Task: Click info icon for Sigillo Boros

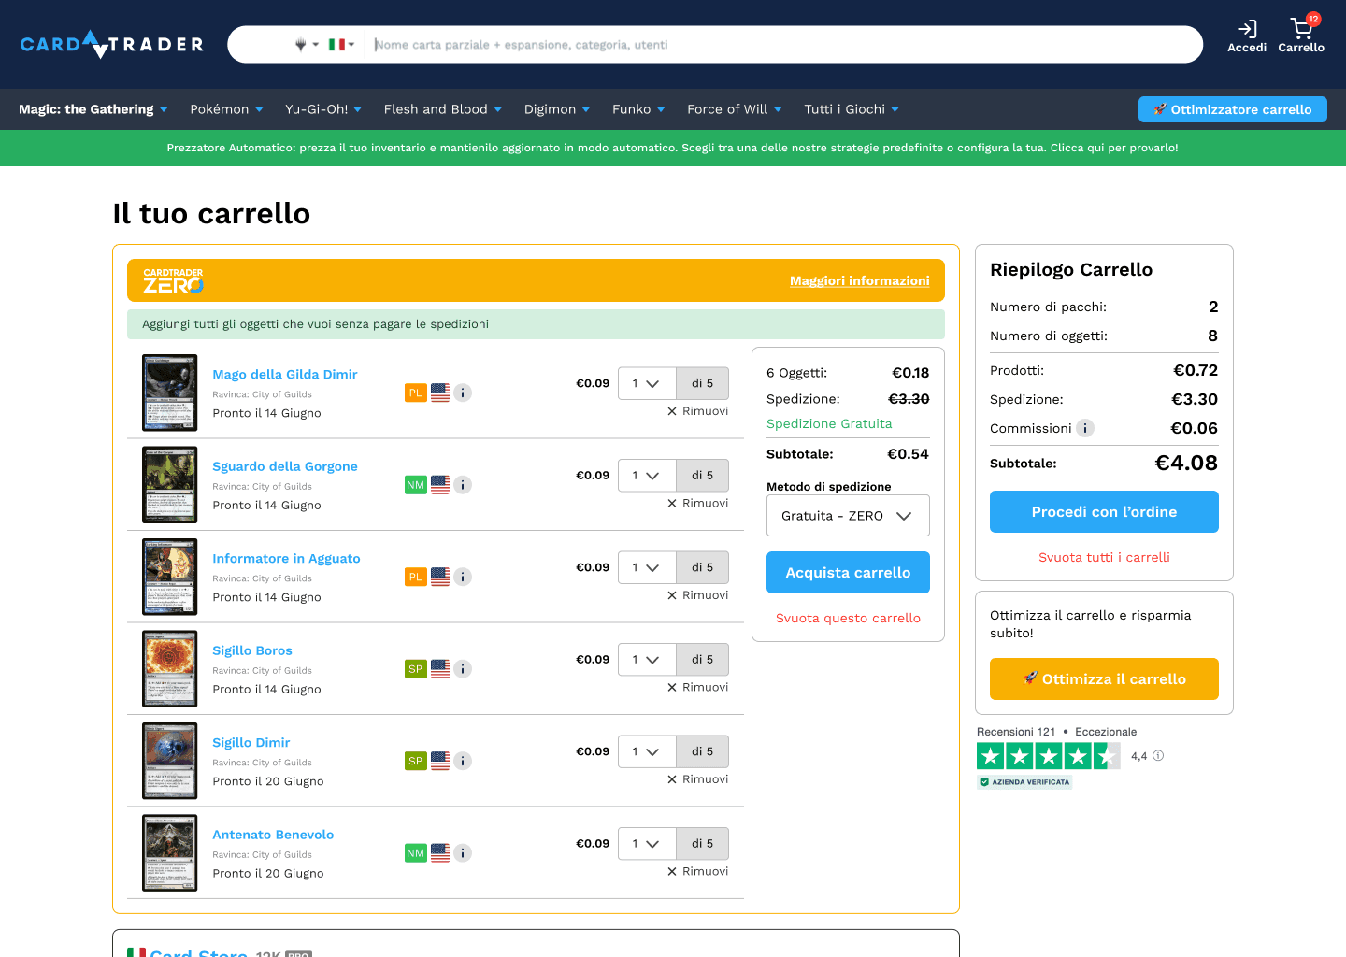Action: [463, 669]
